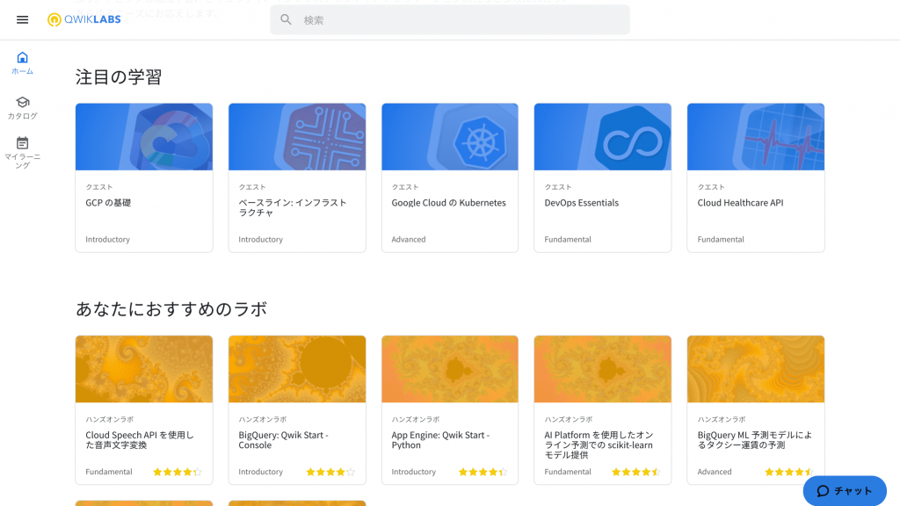Image resolution: width=900 pixels, height=506 pixels.
Task: Open Cloud Speech API を使用した音声文字変換 title
Action: 140,439
